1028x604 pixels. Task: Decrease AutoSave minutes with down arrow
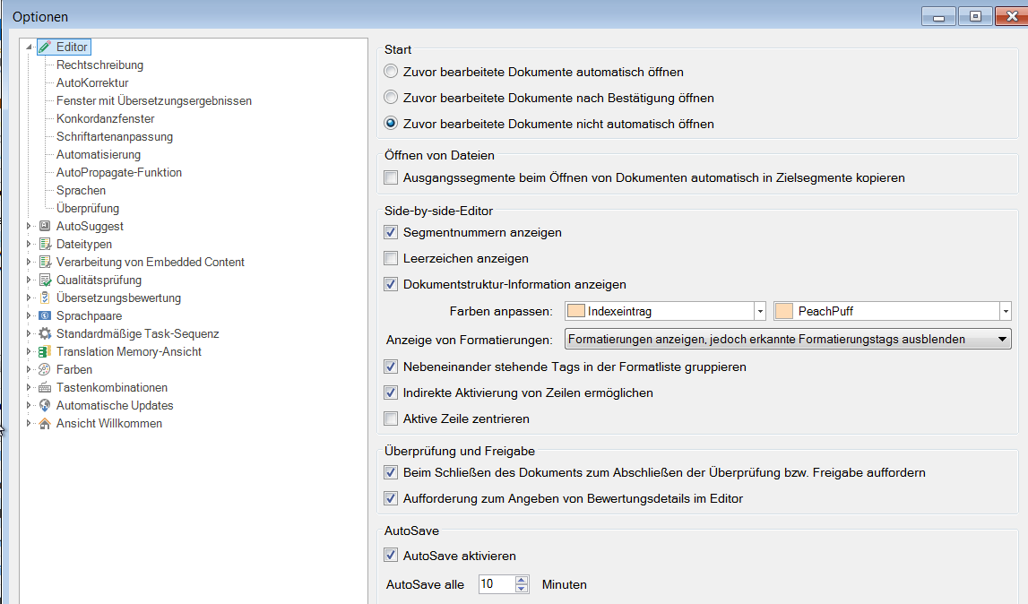click(x=522, y=588)
